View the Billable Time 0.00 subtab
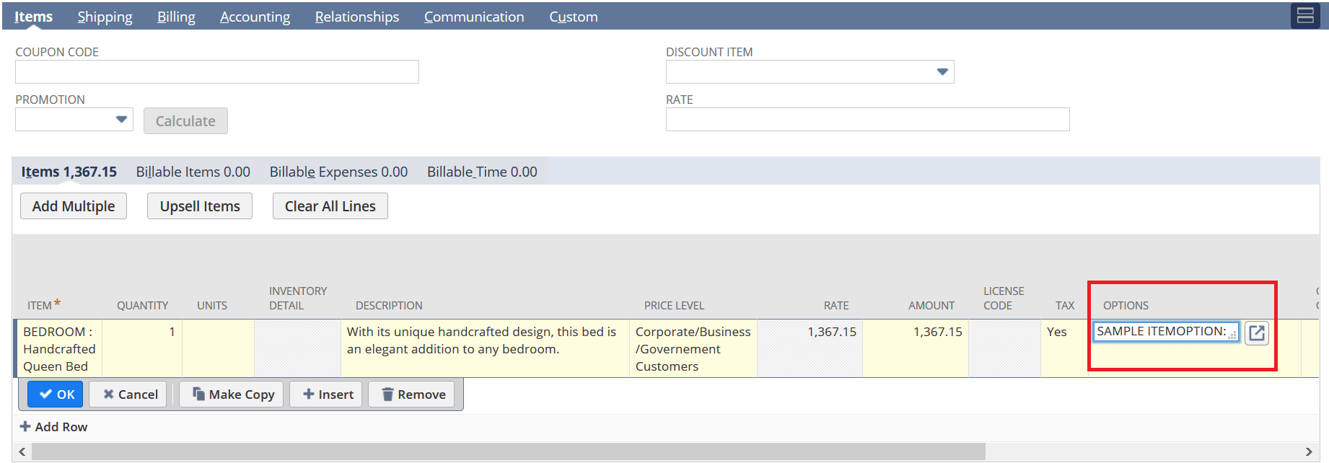 tap(482, 172)
